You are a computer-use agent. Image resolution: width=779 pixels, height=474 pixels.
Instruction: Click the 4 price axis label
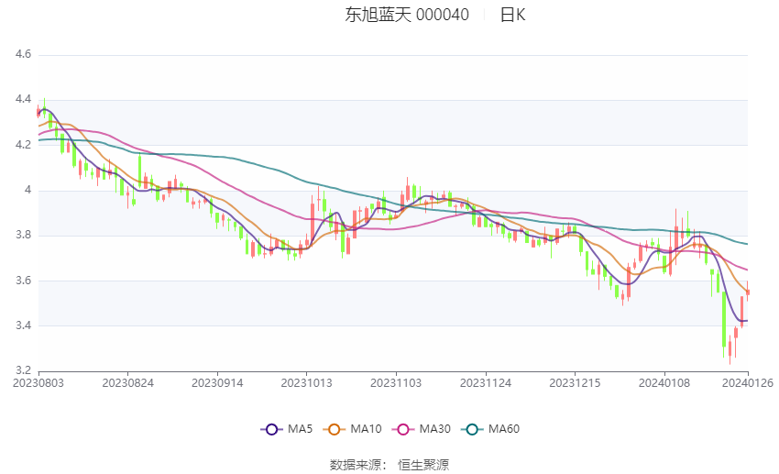[27, 190]
